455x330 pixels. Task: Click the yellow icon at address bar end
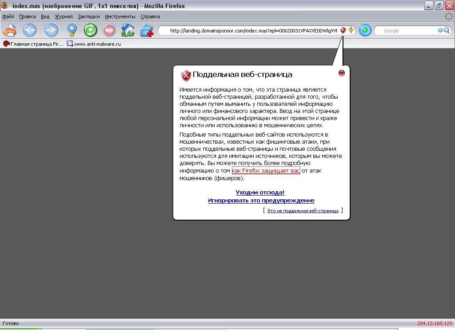coord(351,30)
